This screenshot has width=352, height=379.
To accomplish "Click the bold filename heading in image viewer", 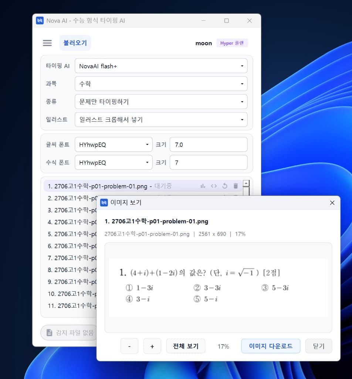I will click(156, 221).
